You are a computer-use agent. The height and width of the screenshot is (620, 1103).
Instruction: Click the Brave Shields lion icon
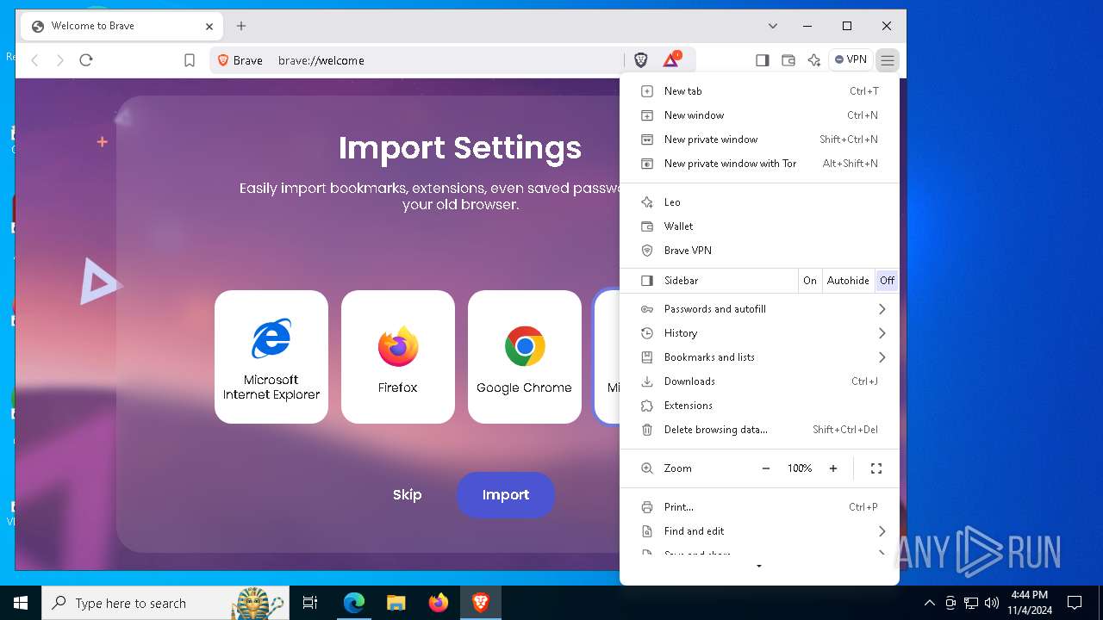coord(641,60)
